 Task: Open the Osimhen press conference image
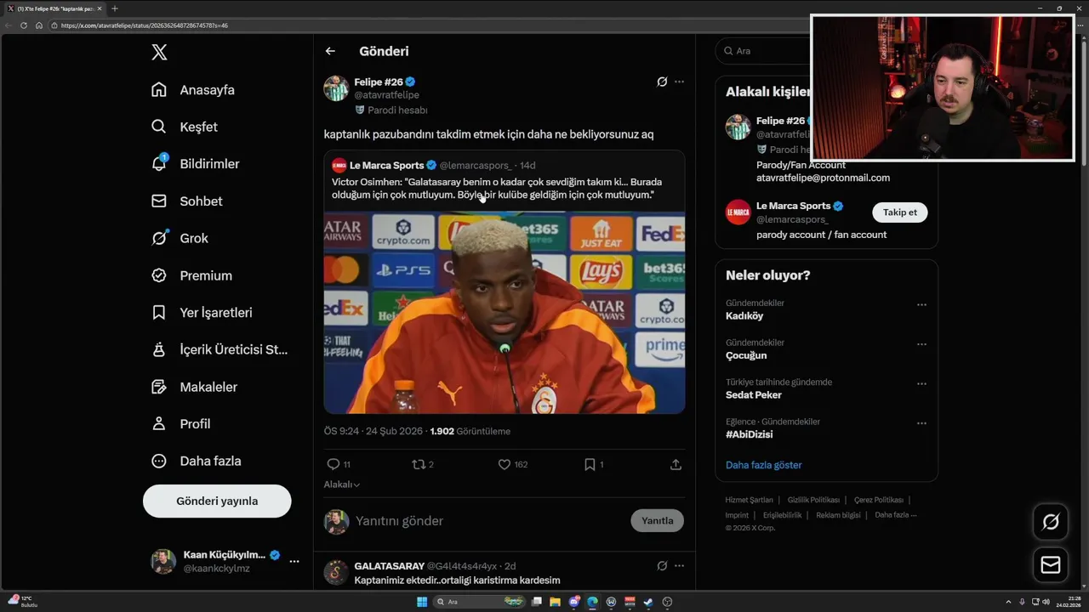point(505,313)
